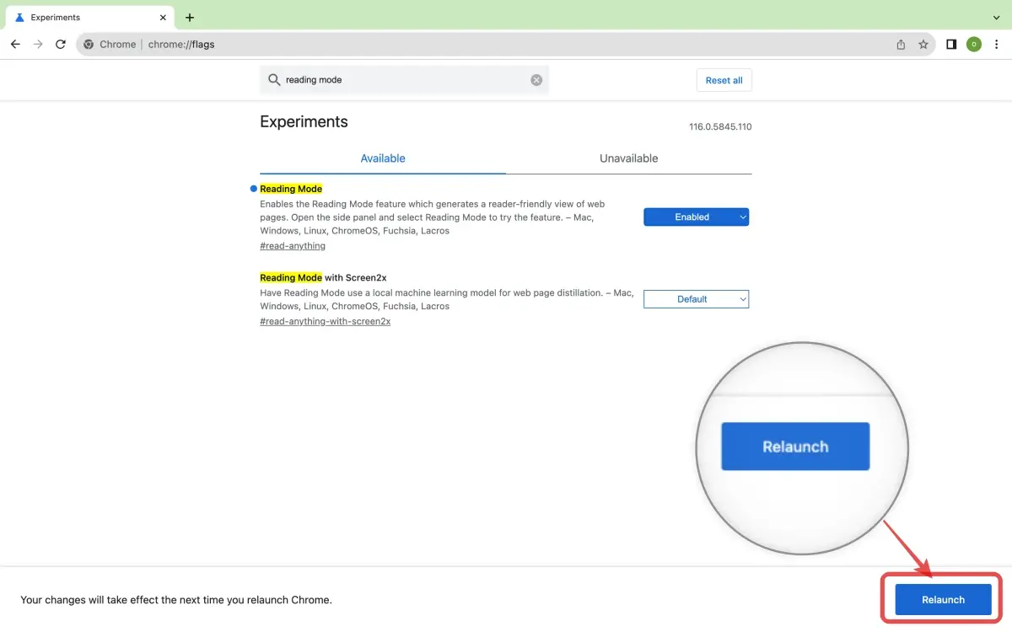This screenshot has width=1012, height=632.
Task: Click the share icon in address bar
Action: (x=901, y=45)
